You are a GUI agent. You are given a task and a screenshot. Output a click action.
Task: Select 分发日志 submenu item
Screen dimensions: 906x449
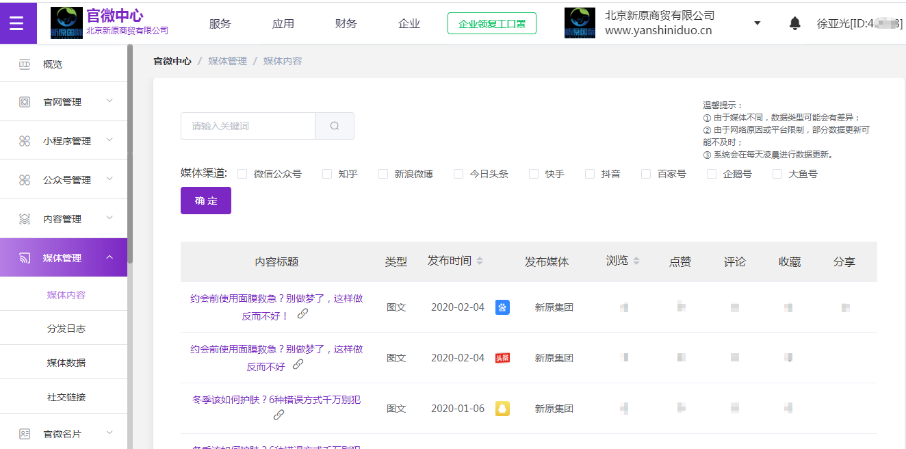coord(66,329)
